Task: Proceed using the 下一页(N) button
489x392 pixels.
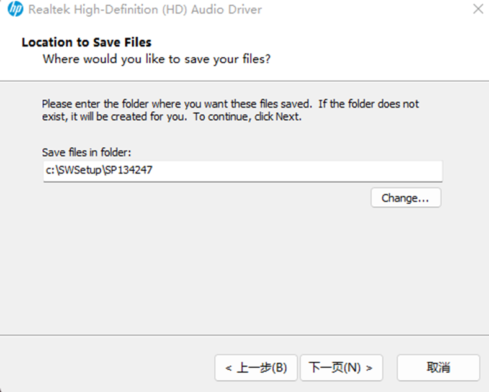Action: [341, 367]
